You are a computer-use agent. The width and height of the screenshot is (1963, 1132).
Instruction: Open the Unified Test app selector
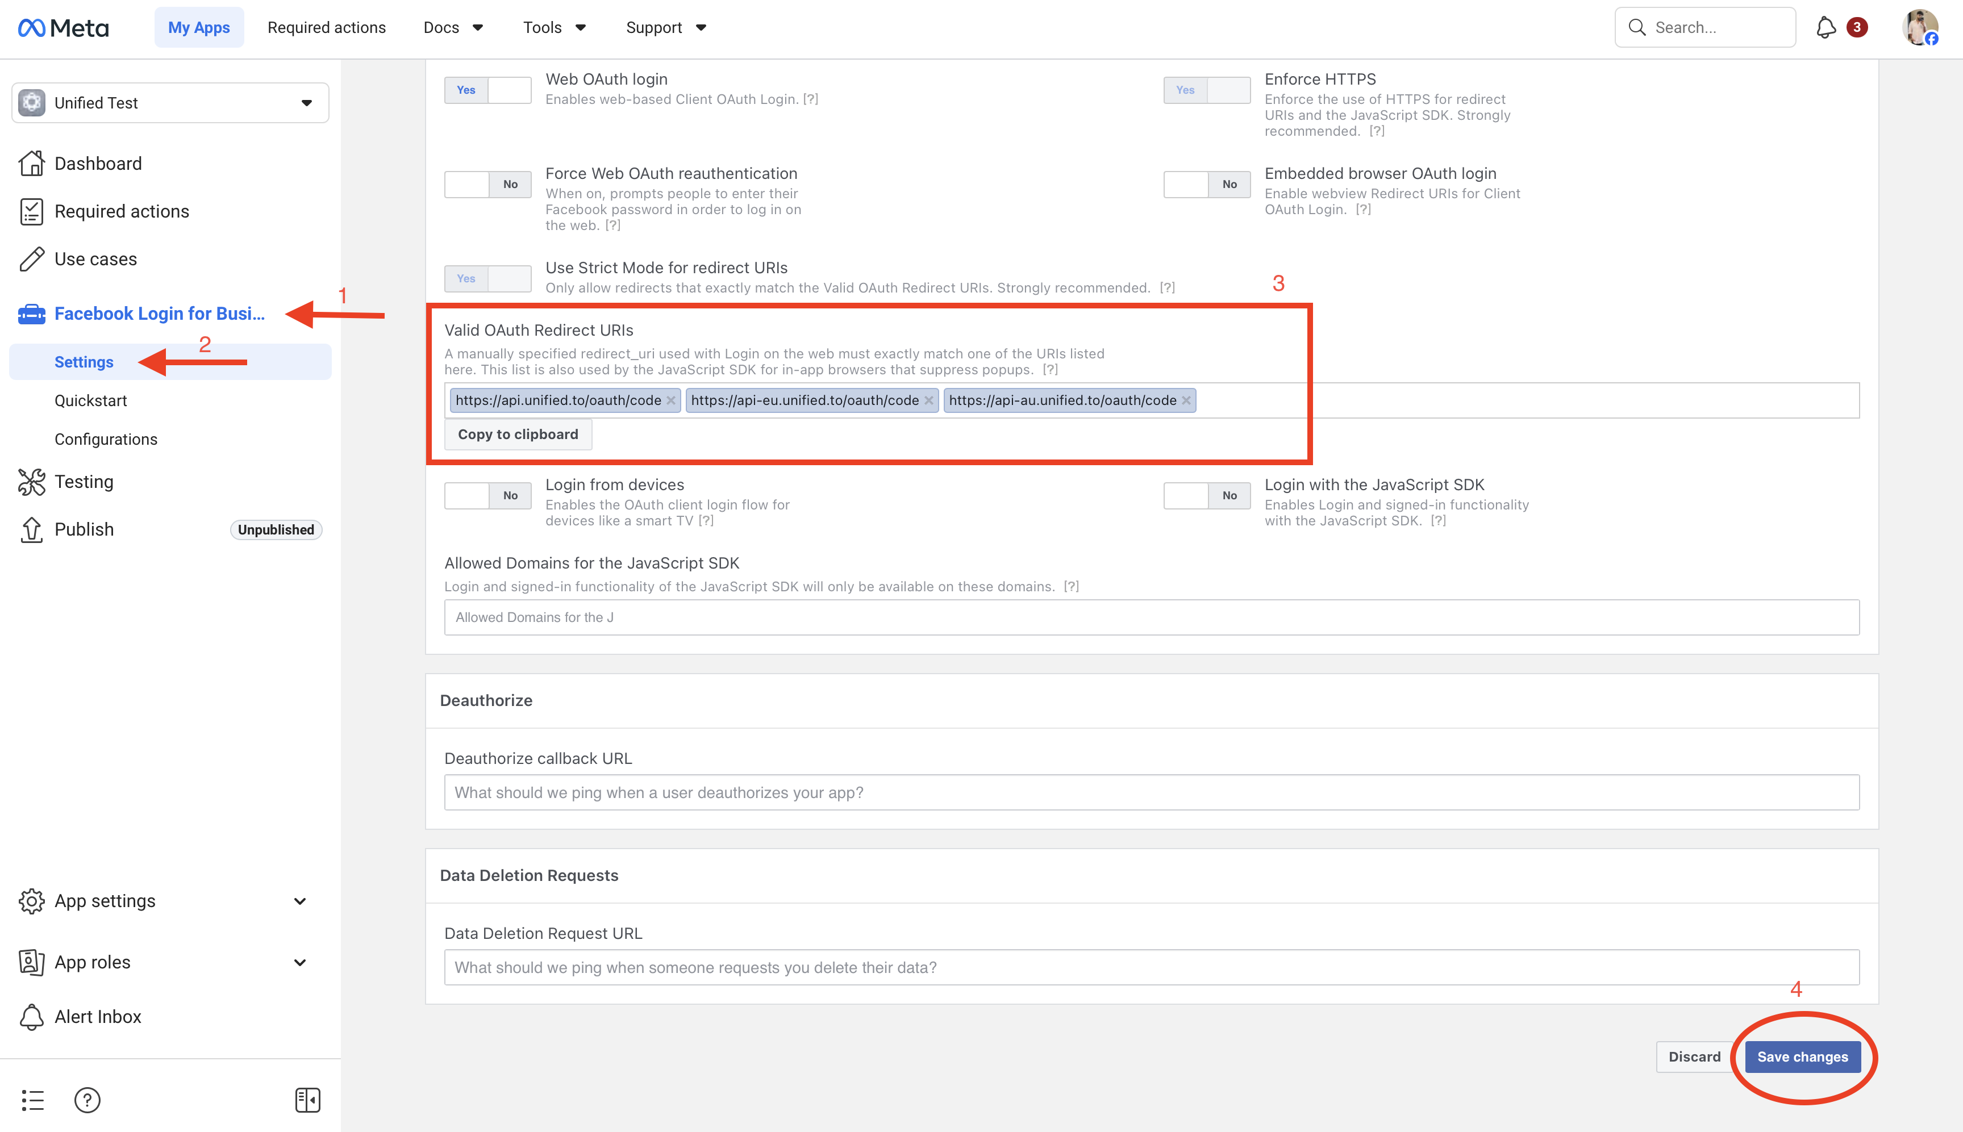pos(170,103)
